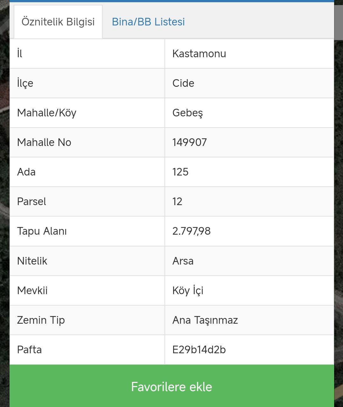Click the Pafta row label
Screen dimensions: 343x407
30,349
